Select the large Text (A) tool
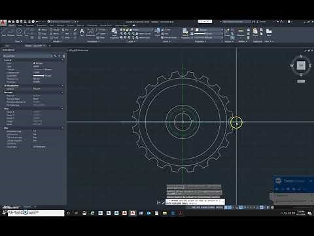 click(x=82, y=32)
